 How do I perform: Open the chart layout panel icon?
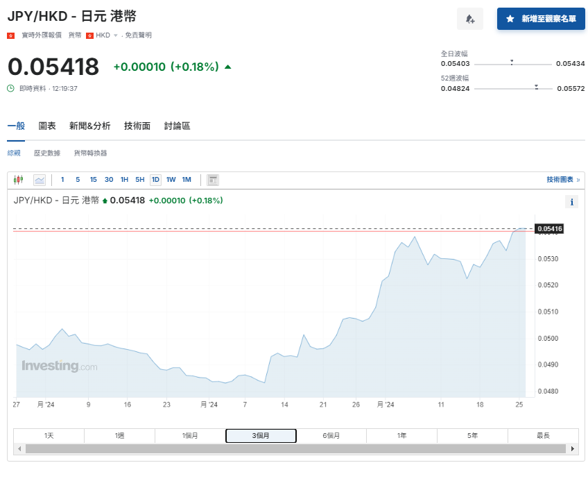pyautogui.click(x=212, y=179)
